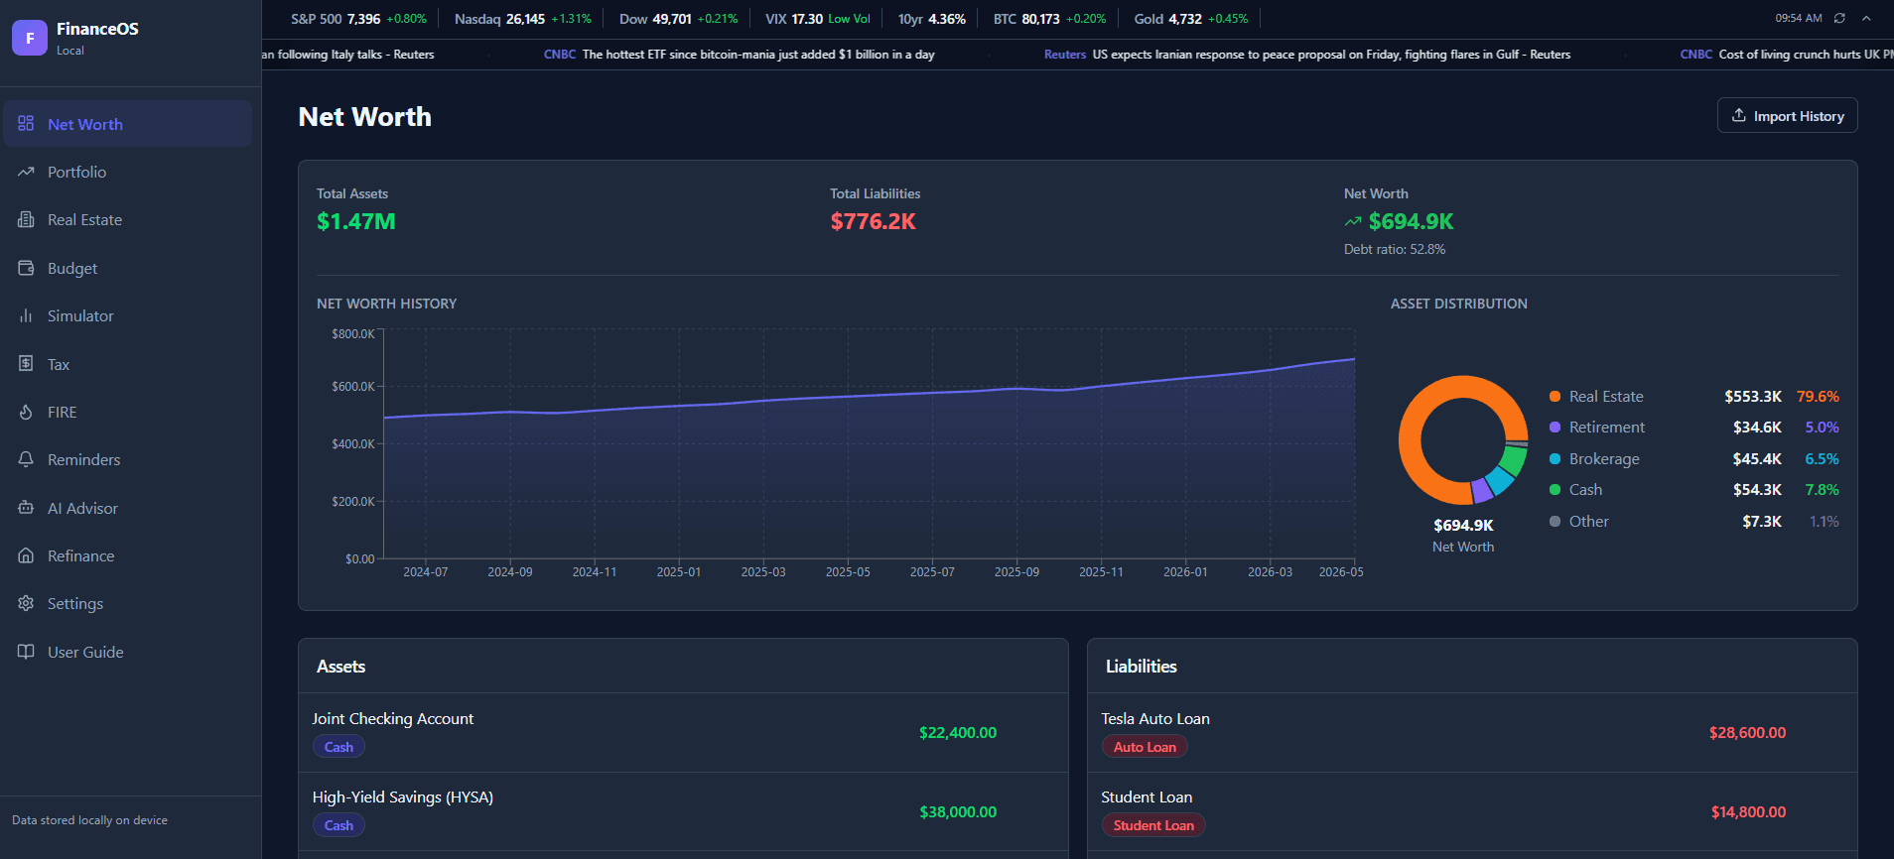The height and width of the screenshot is (859, 1894).
Task: Refresh market data with the sync icon
Action: [1839, 18]
